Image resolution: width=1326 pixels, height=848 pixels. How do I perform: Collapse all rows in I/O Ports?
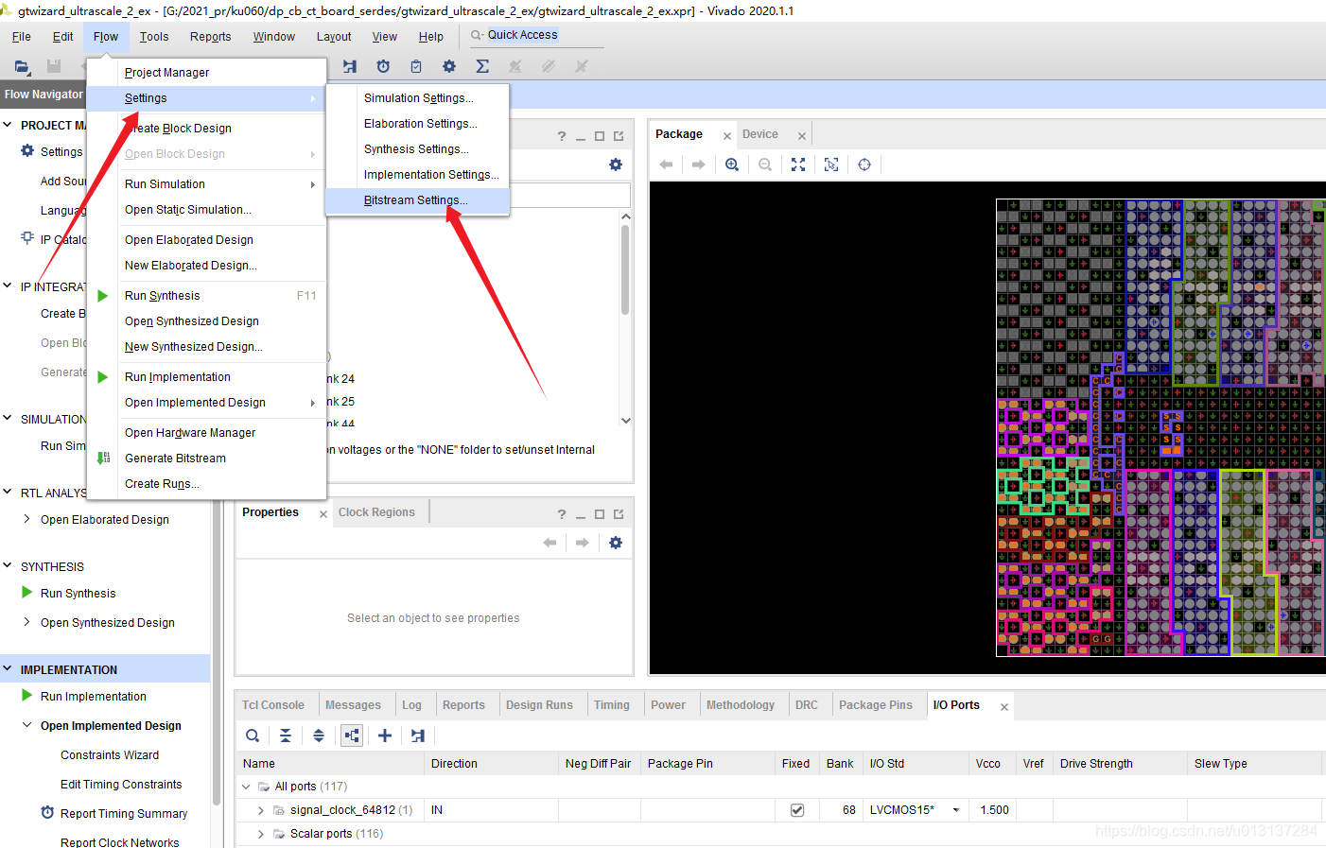coord(286,736)
